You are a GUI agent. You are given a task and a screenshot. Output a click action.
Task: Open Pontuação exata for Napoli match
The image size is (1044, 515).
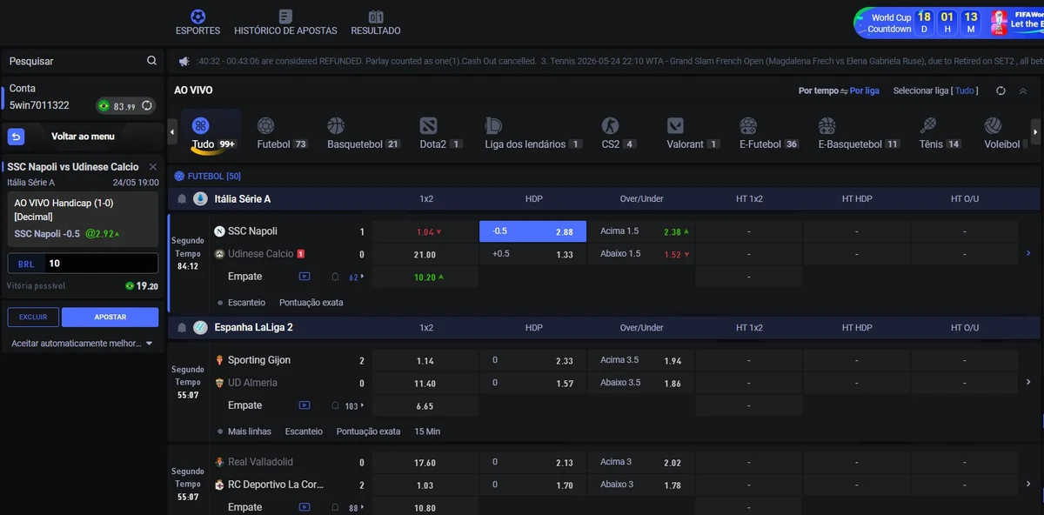tap(311, 303)
